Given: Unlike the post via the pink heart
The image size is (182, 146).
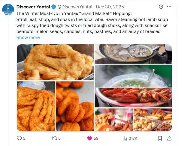Looking at the screenshot, I should [89, 138].
